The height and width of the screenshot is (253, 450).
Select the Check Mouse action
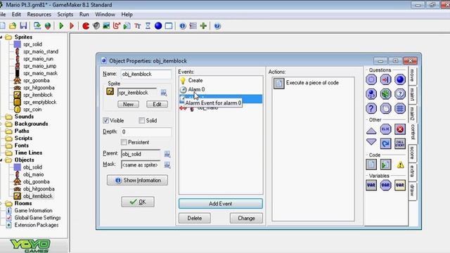385,108
